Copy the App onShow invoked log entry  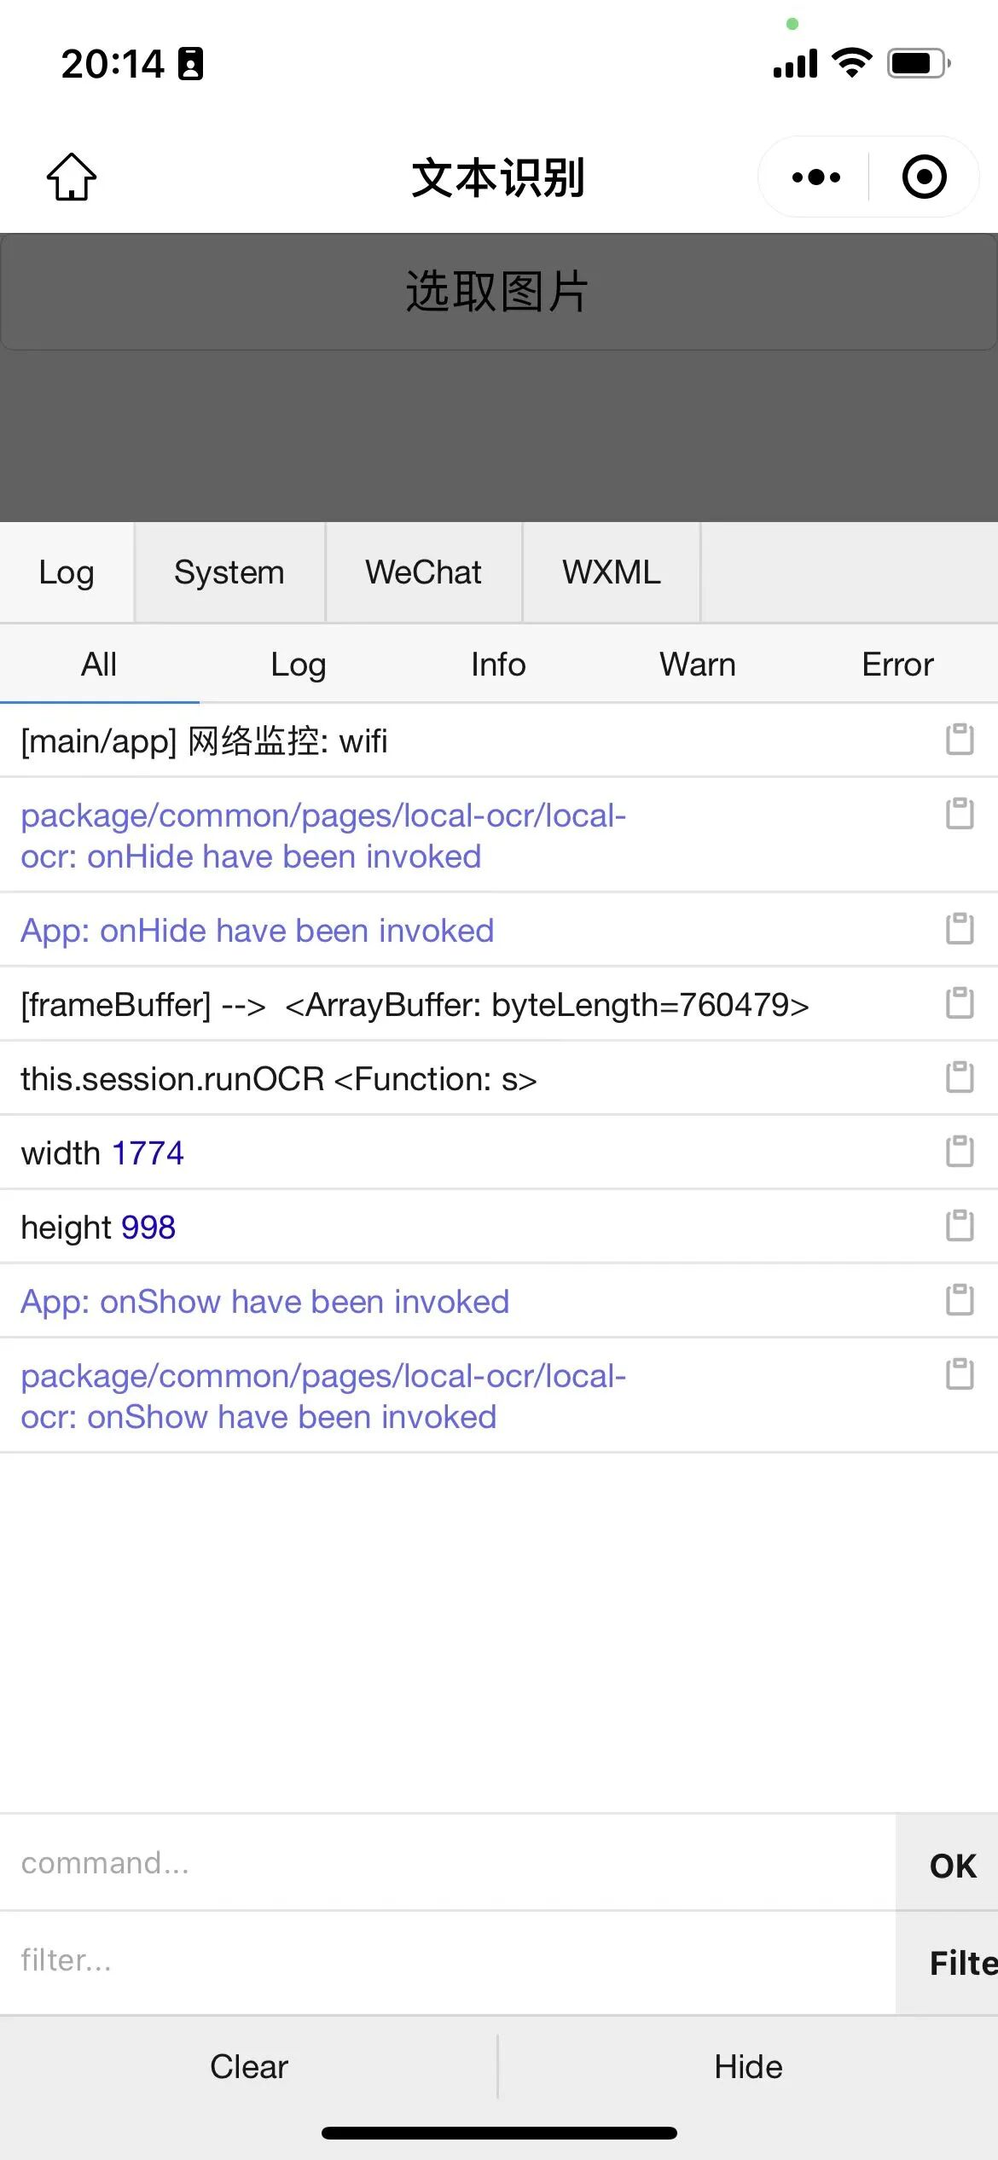(960, 1300)
